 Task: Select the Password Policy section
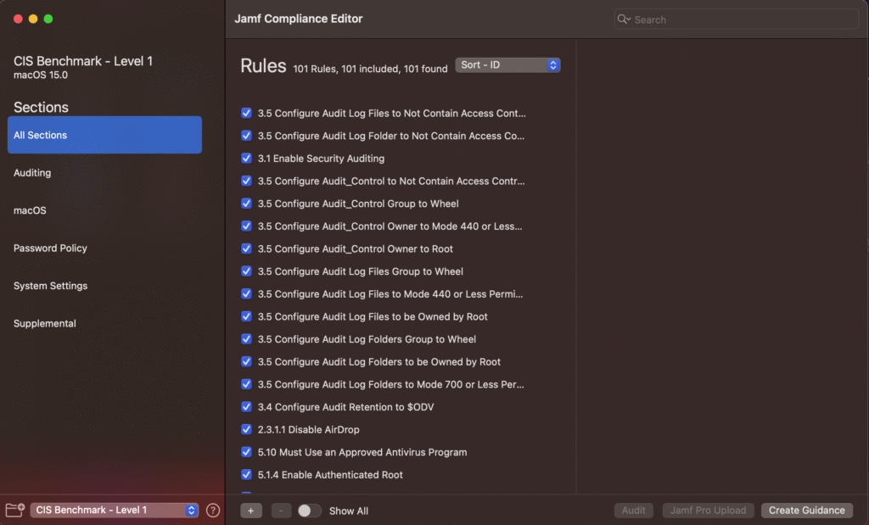point(50,249)
